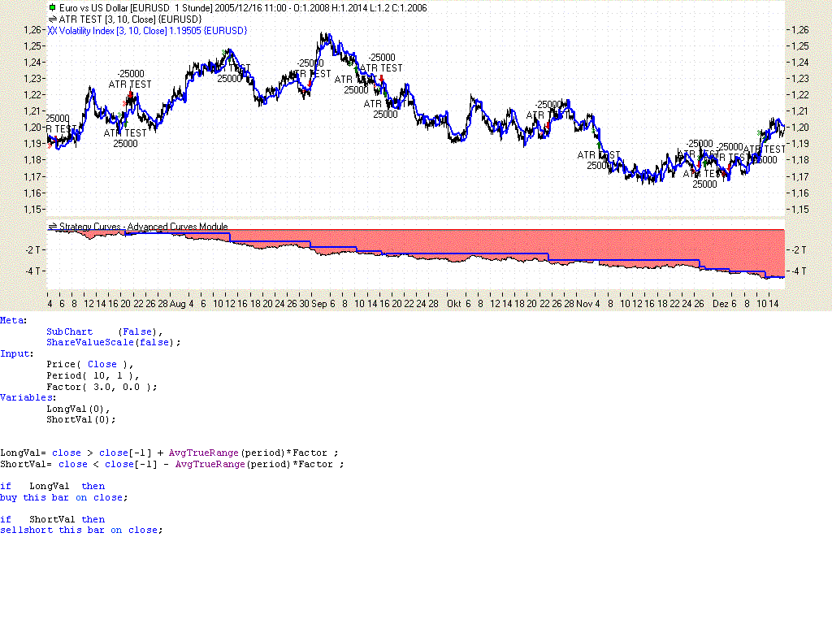Image resolution: width=832 pixels, height=624 pixels.
Task: Select the XX Volatility Index legend text
Action: [148, 31]
